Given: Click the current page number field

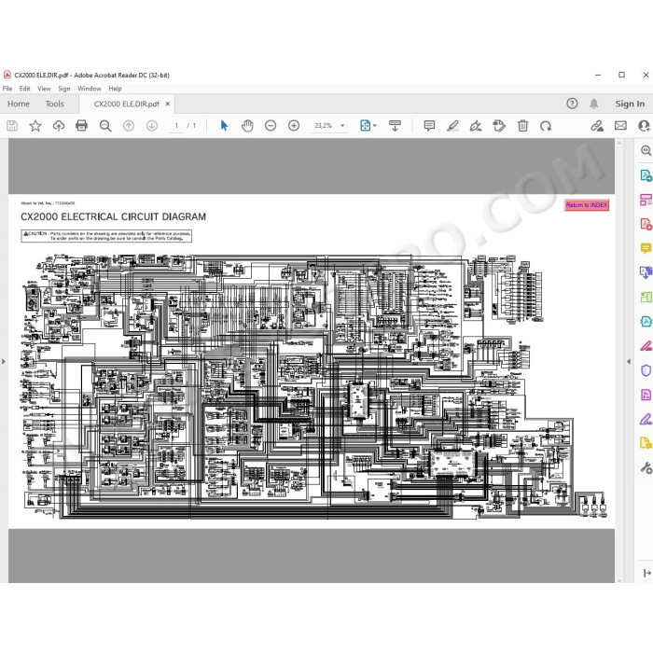Looking at the screenshot, I should coord(176,125).
